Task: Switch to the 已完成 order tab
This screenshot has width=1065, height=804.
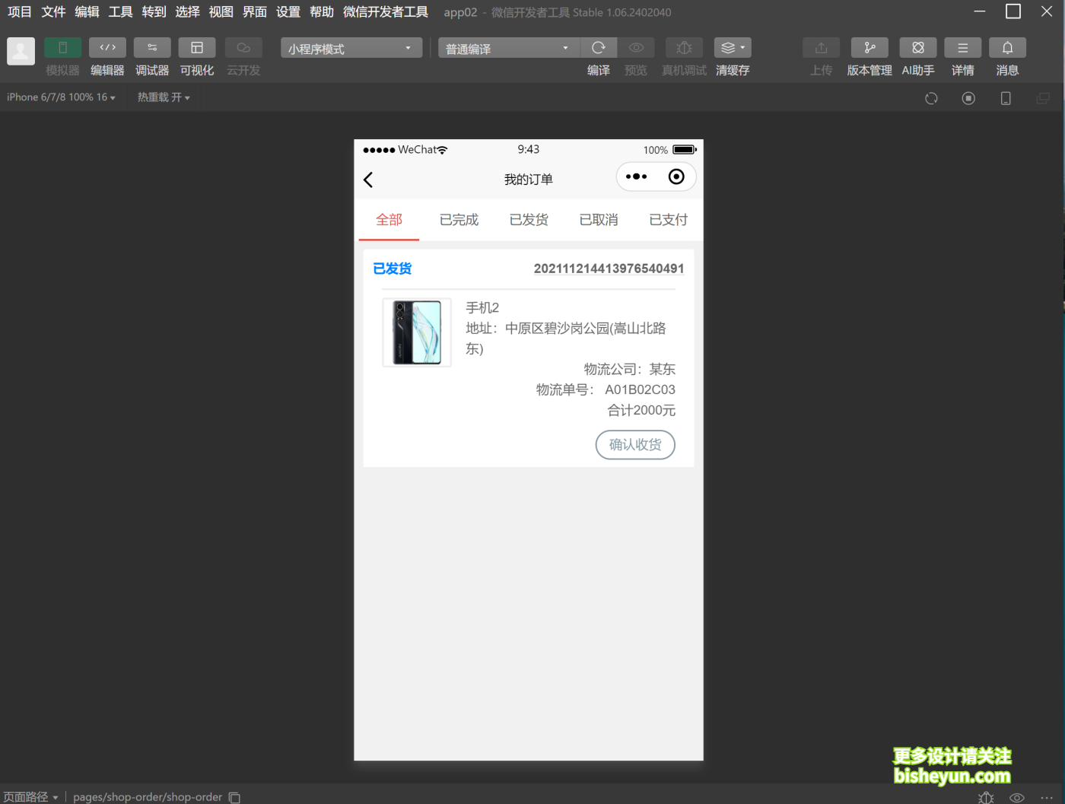Action: tap(458, 219)
